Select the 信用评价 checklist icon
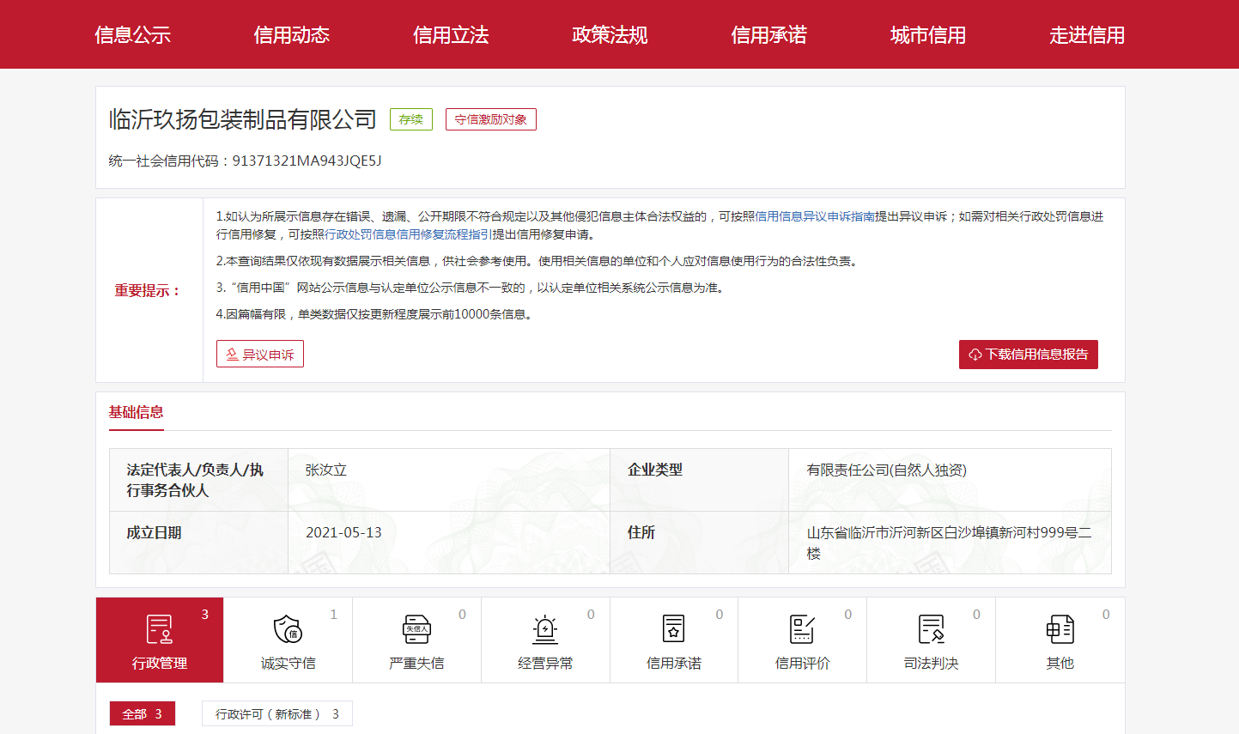Screen dimensions: 1239x734 (802, 629)
